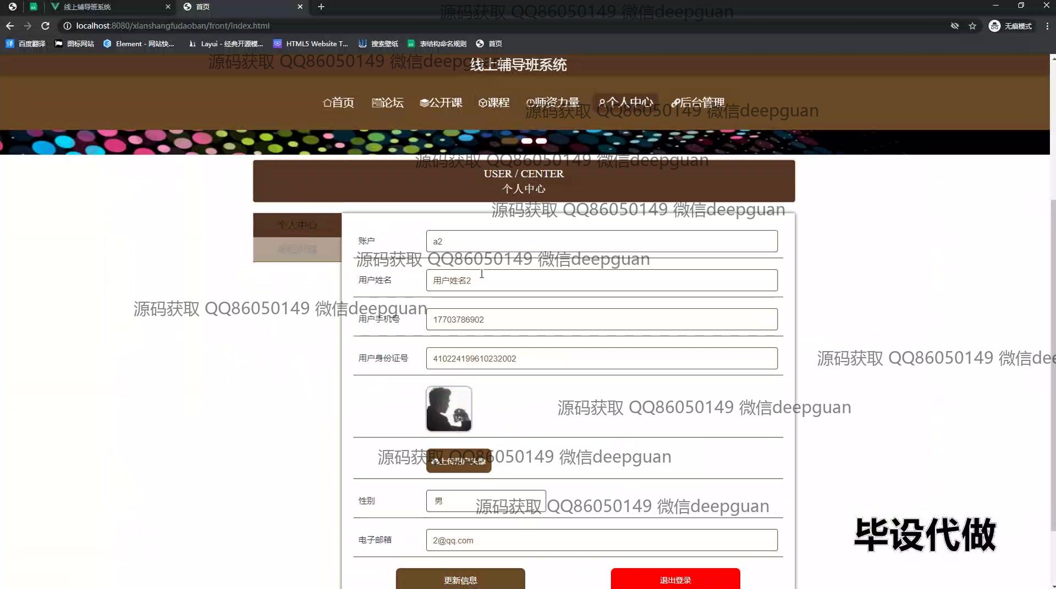
Task: Open the browser three-dot menu
Action: click(x=1047, y=26)
